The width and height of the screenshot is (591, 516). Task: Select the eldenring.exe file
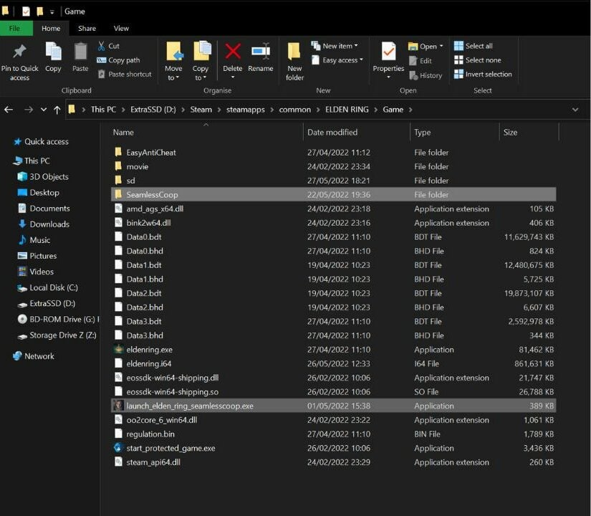click(x=149, y=350)
